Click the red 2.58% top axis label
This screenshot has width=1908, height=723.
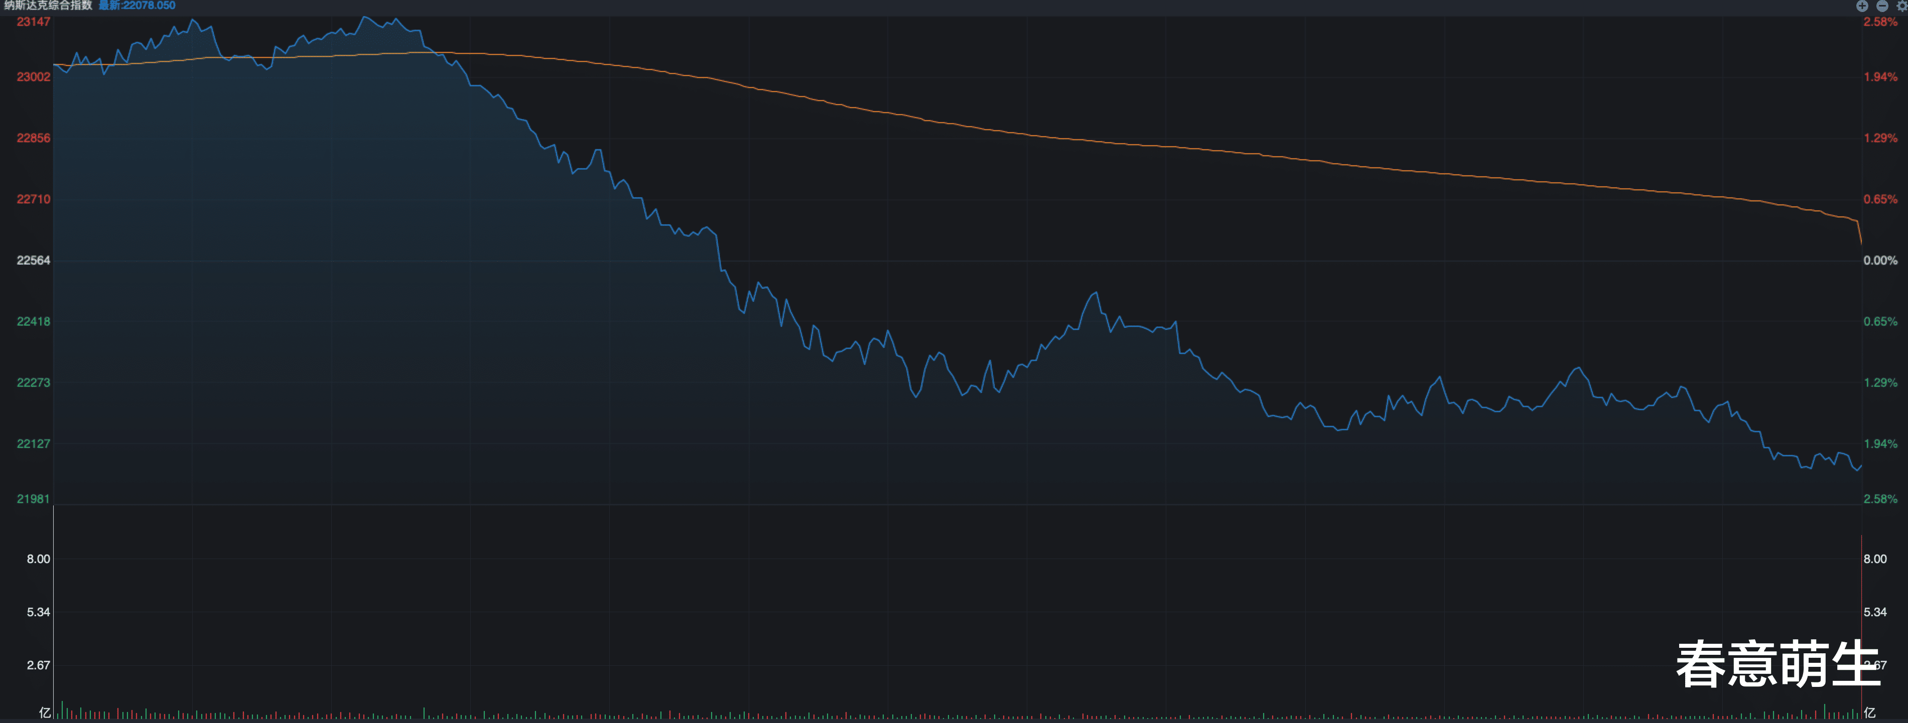[1880, 22]
